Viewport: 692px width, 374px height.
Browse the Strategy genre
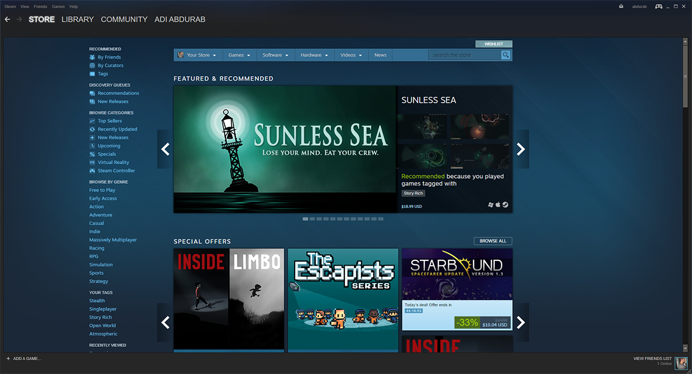click(x=99, y=281)
